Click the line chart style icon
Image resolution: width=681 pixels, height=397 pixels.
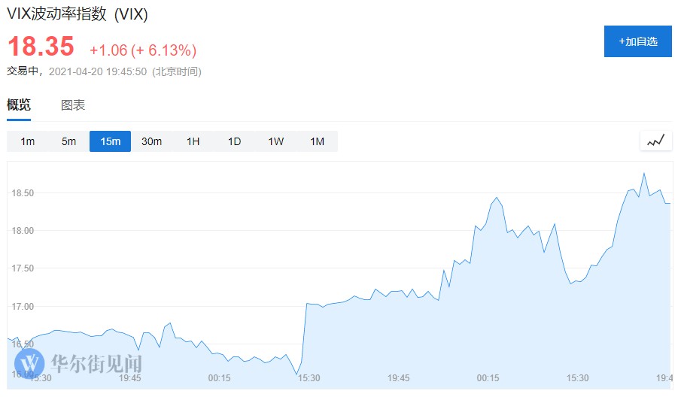pyautogui.click(x=655, y=141)
